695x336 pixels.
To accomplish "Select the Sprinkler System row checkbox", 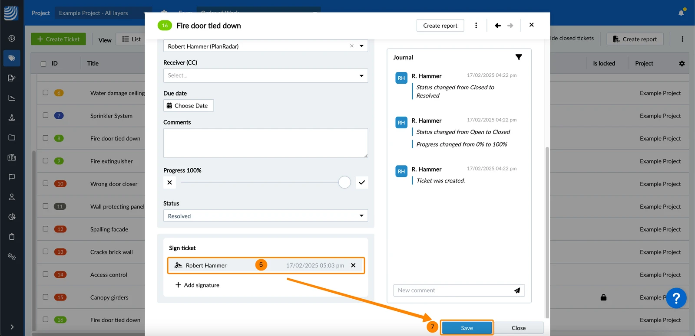I will click(x=45, y=115).
